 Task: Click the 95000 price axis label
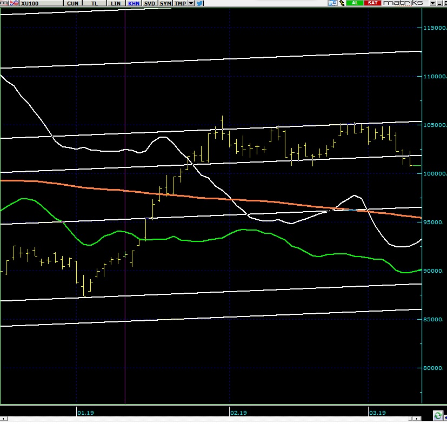click(x=433, y=222)
